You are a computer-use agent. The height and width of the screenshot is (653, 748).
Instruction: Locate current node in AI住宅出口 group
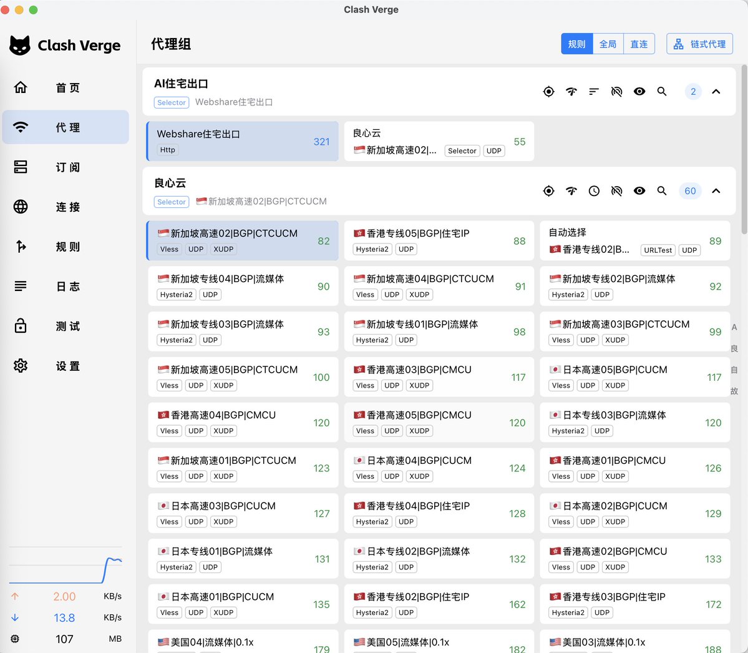coord(548,91)
